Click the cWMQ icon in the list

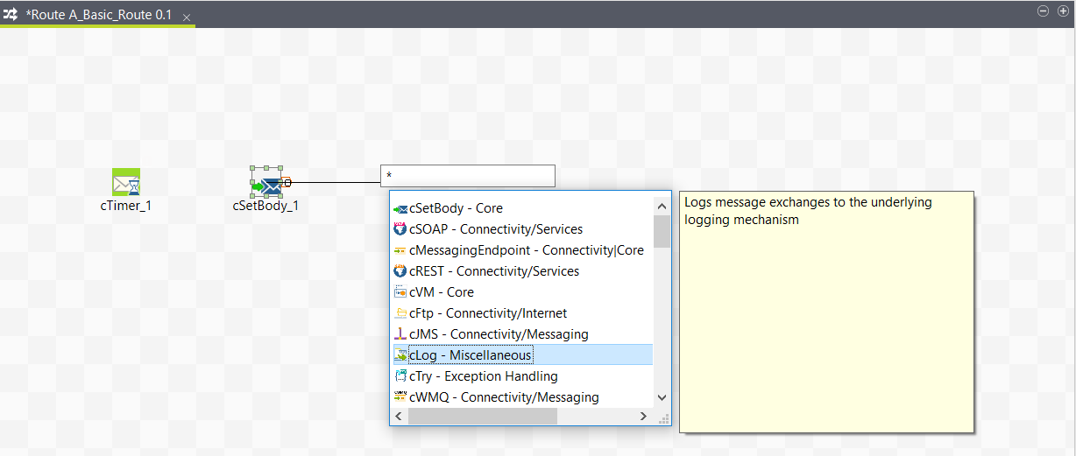[x=400, y=397]
